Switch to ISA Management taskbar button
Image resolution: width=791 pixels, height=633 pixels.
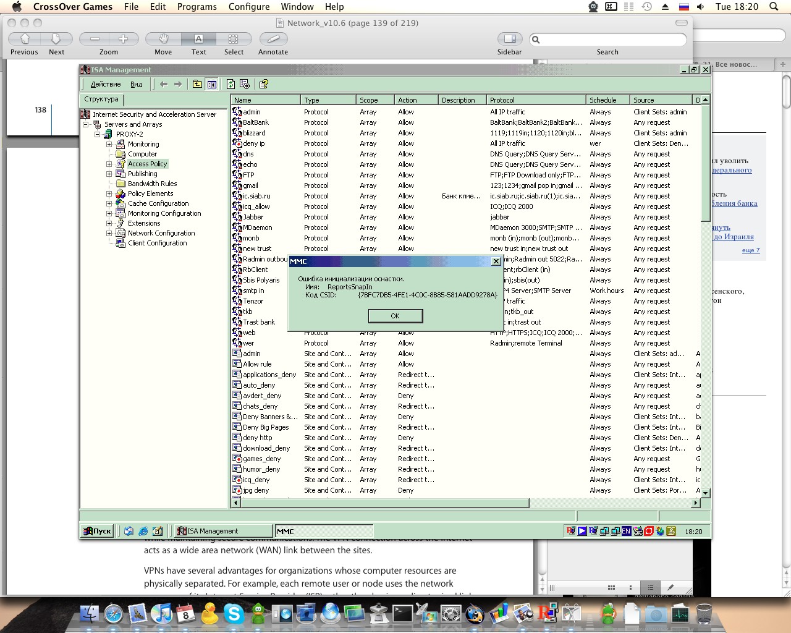[x=223, y=531]
